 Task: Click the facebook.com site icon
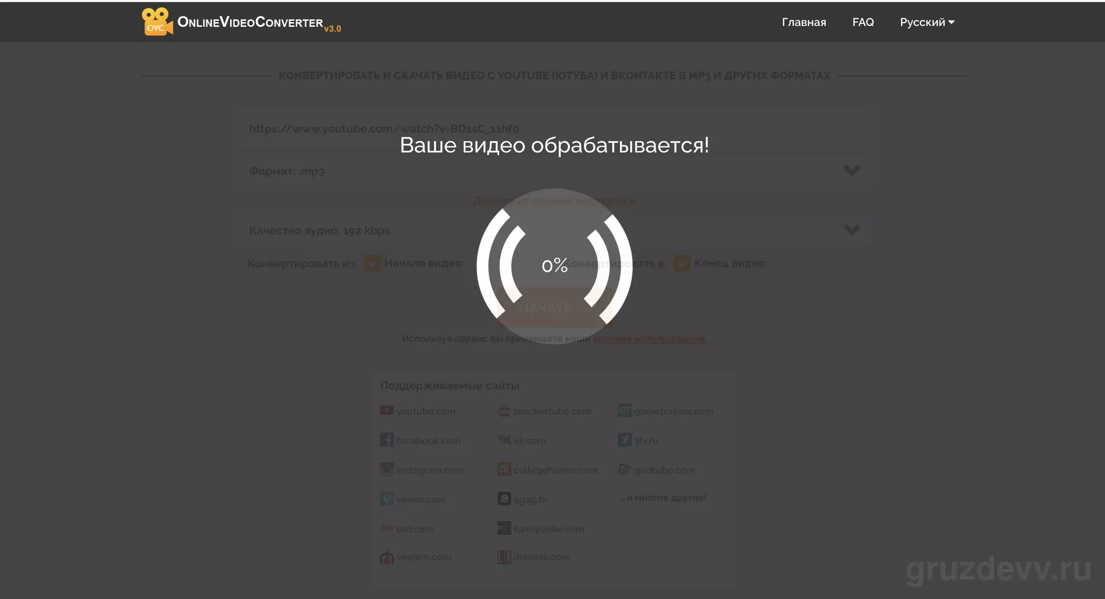coord(387,440)
